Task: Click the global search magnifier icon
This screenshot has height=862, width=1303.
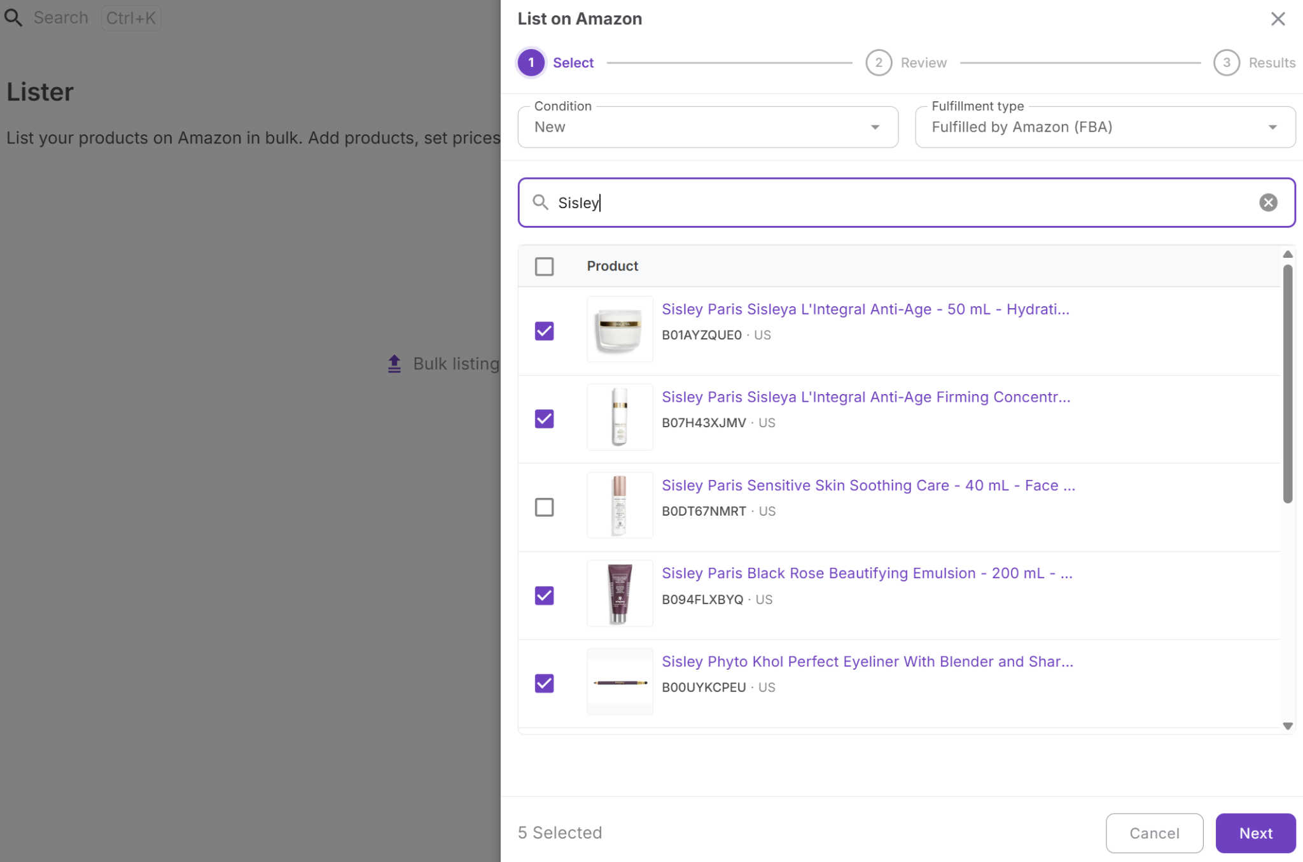Action: (13, 18)
